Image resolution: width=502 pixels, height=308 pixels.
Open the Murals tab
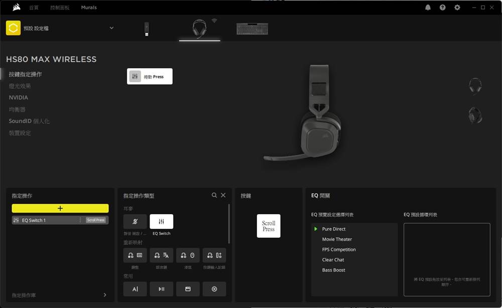89,8
